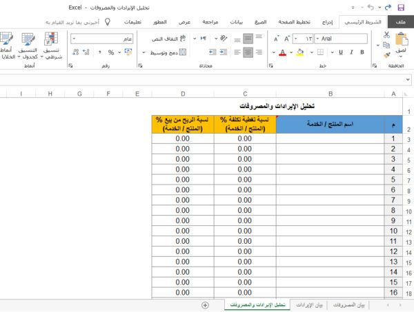Viewport: 414px width, 312px height.
Task: Open the File tab (ملف)
Action: pyautogui.click(x=400, y=22)
